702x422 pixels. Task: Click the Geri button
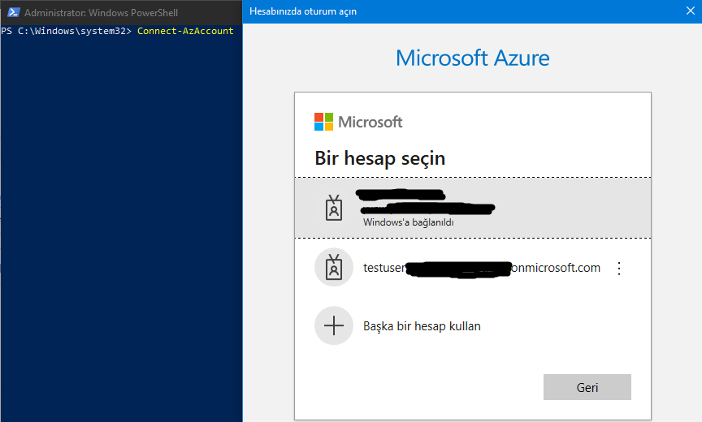587,387
